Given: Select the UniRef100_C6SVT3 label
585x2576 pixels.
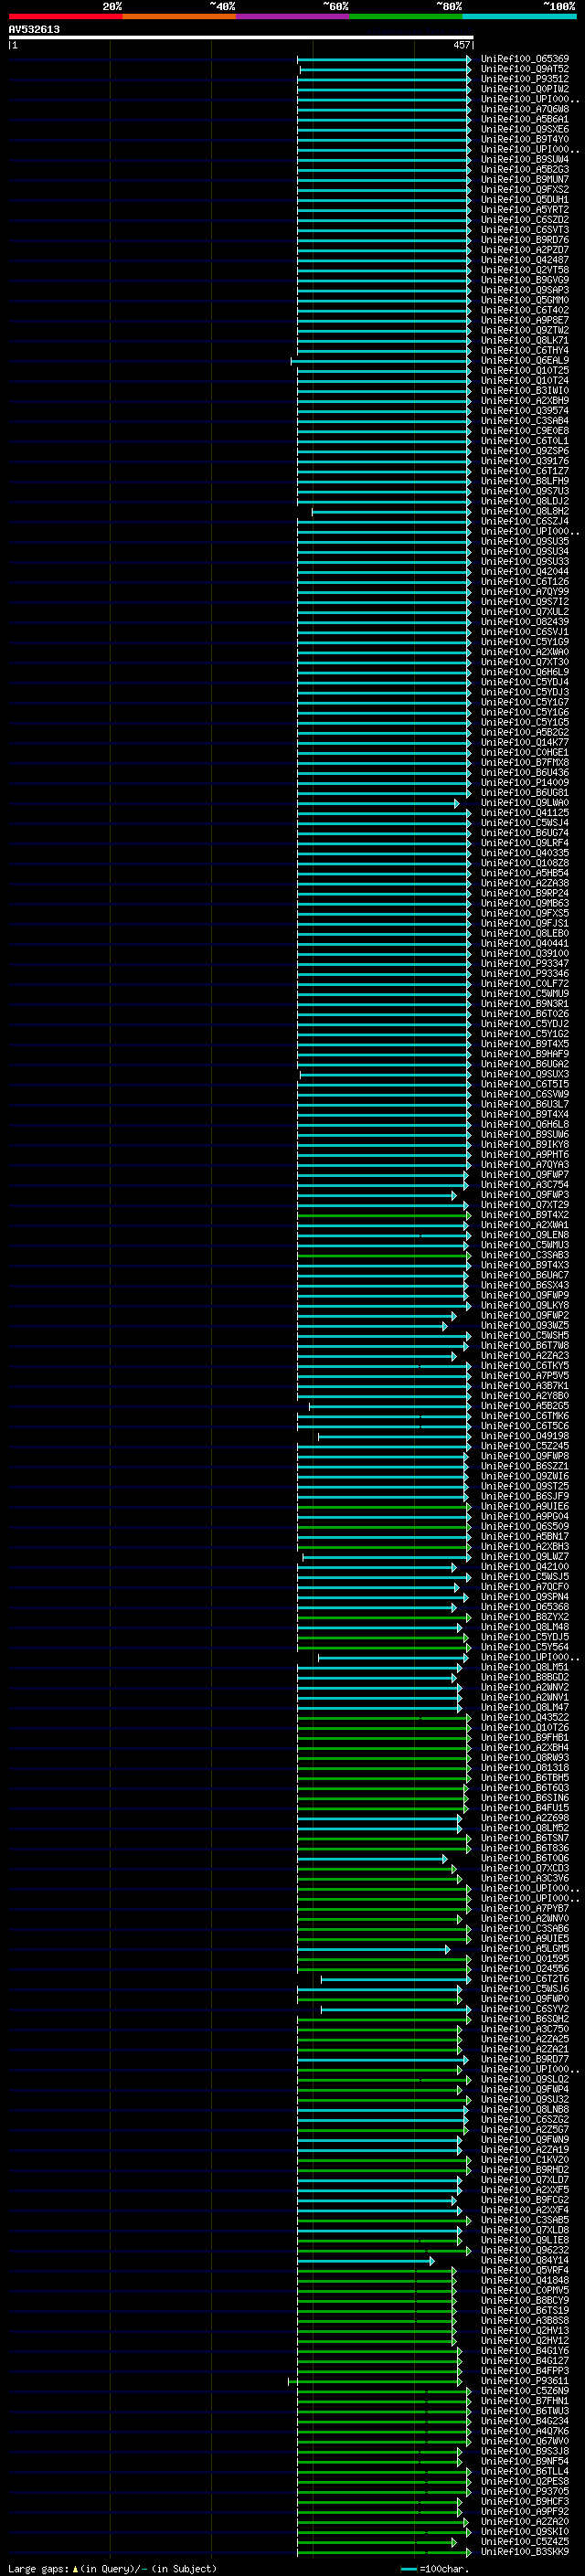Looking at the screenshot, I should [x=525, y=230].
